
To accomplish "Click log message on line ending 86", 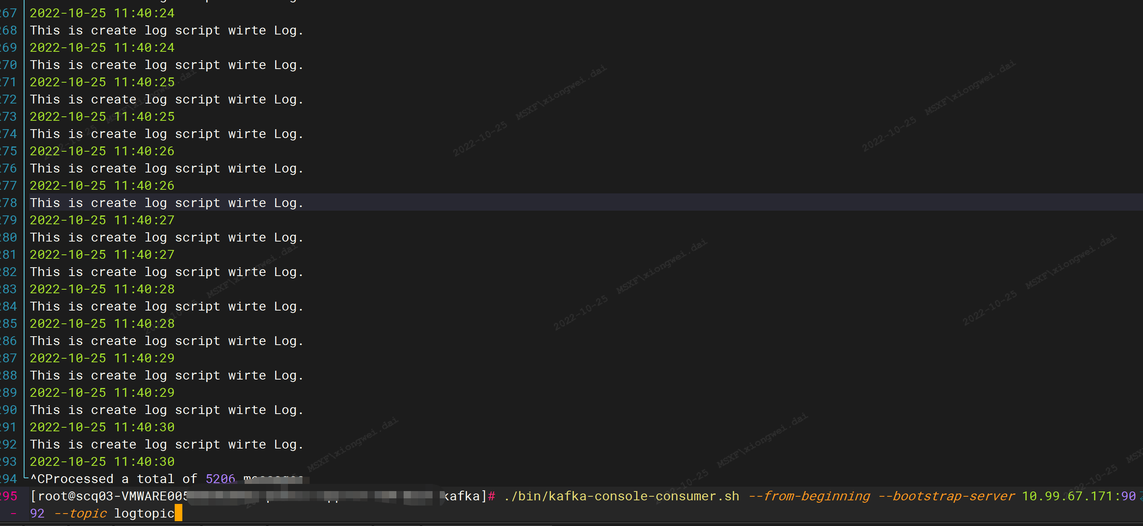I will point(166,341).
